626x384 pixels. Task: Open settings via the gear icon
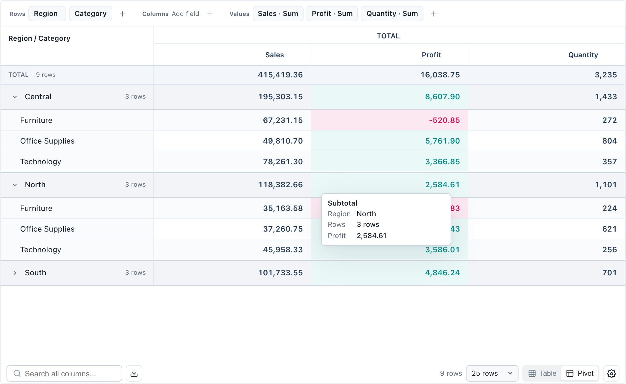[611, 373]
